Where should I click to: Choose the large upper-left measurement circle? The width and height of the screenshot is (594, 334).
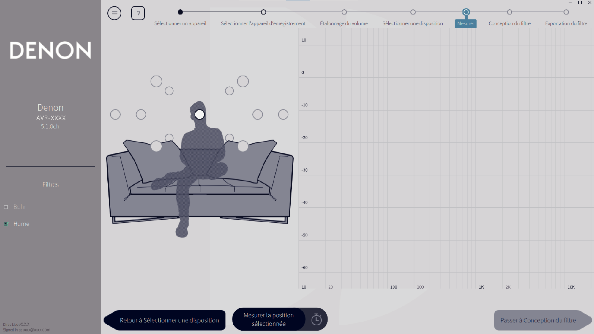pos(157,81)
